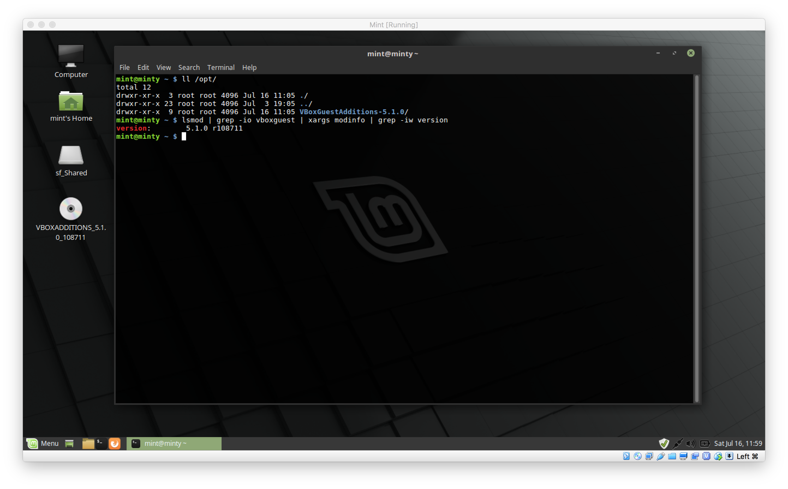Click VirtualBox network adapters indicator
Screen dimensions: 788x489
tap(649, 456)
